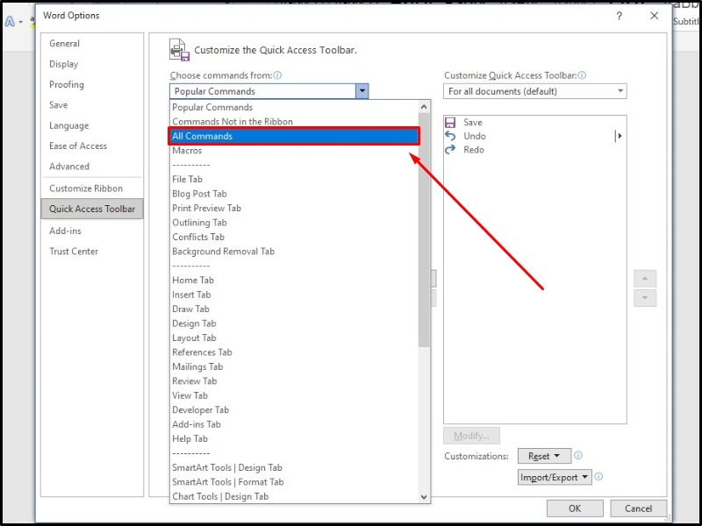Viewport: 702px width, 526px height.
Task: Select Developer Tab option
Action: 294,409
